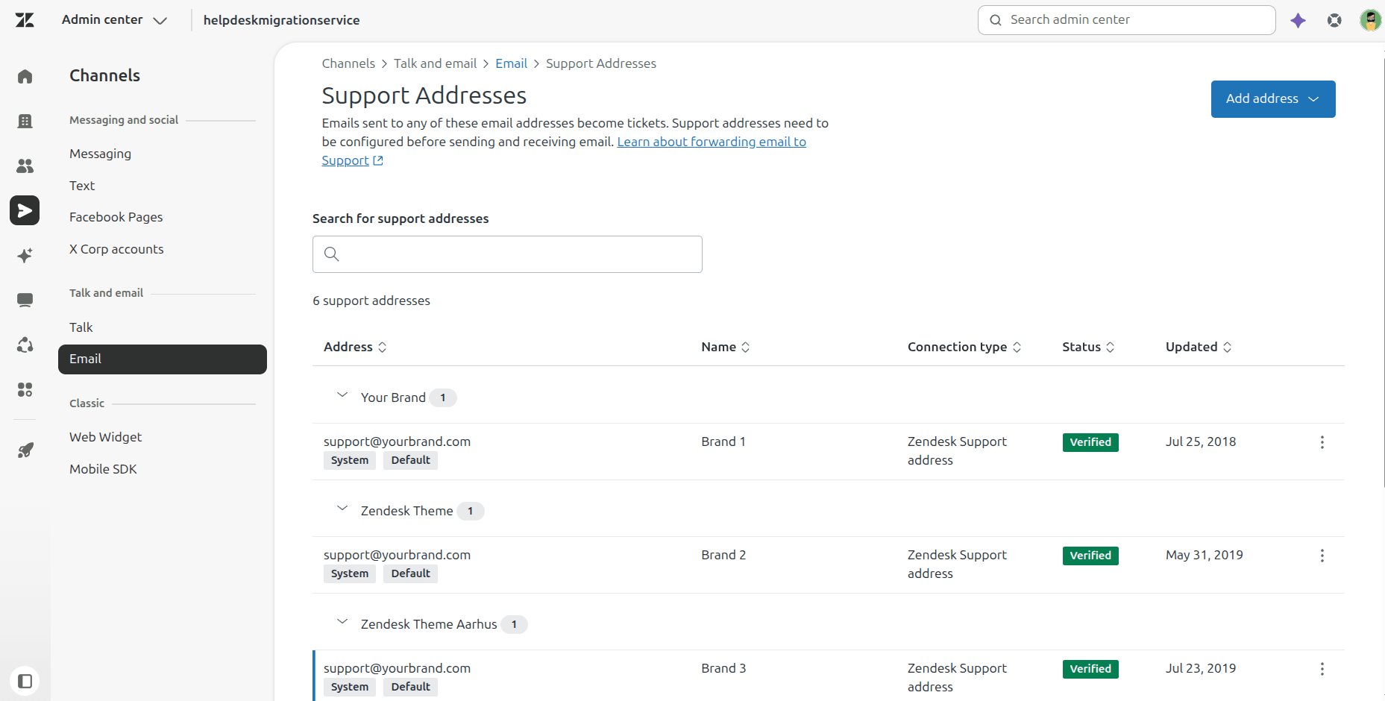Open the Admin center dropdown

tap(114, 20)
